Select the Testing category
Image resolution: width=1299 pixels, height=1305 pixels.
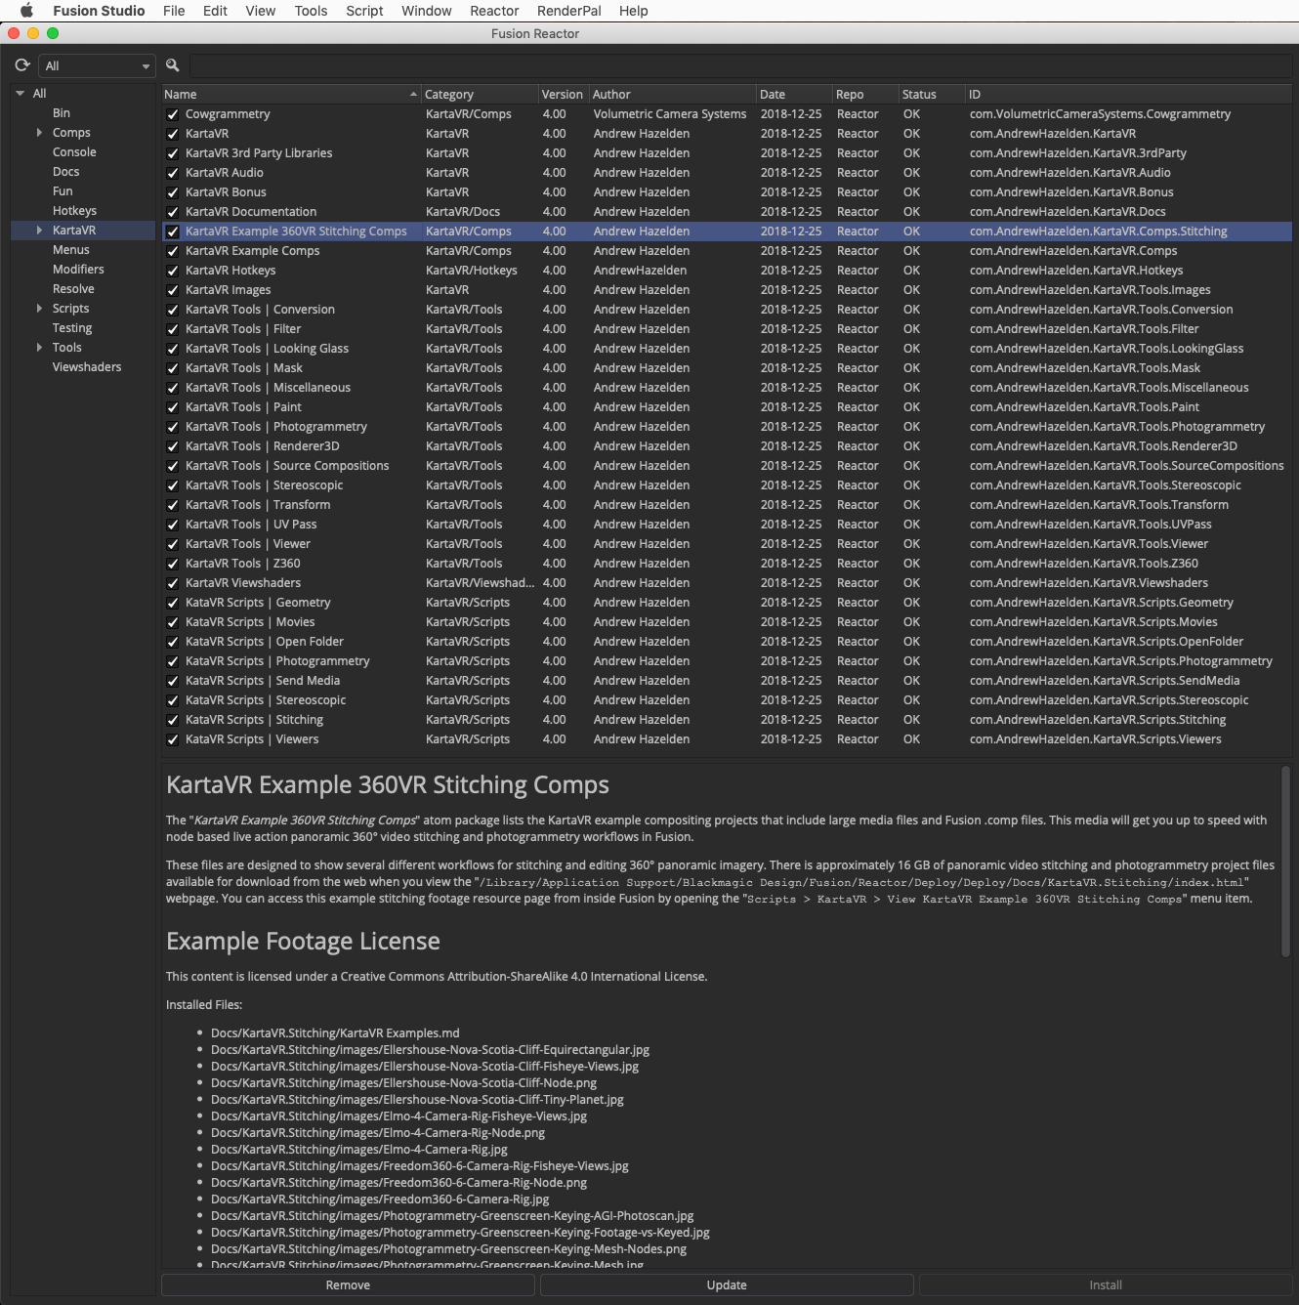tap(72, 328)
